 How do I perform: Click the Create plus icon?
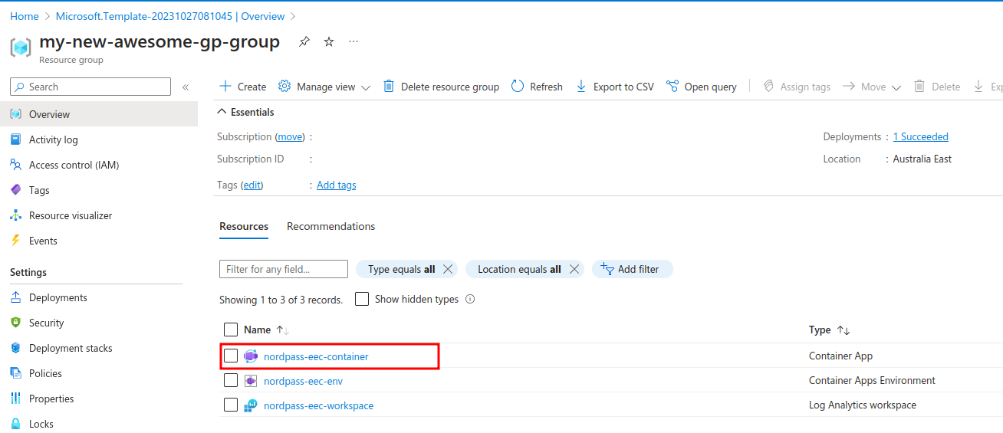point(225,87)
